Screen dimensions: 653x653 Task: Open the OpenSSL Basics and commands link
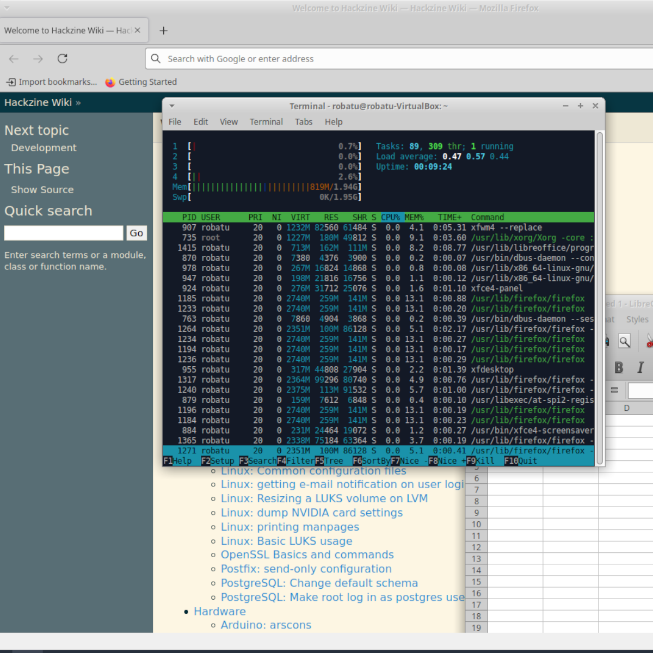pyautogui.click(x=307, y=555)
